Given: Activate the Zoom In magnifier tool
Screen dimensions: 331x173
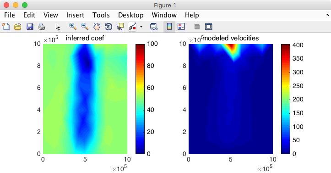Looking at the screenshot, I should pos(73,27).
